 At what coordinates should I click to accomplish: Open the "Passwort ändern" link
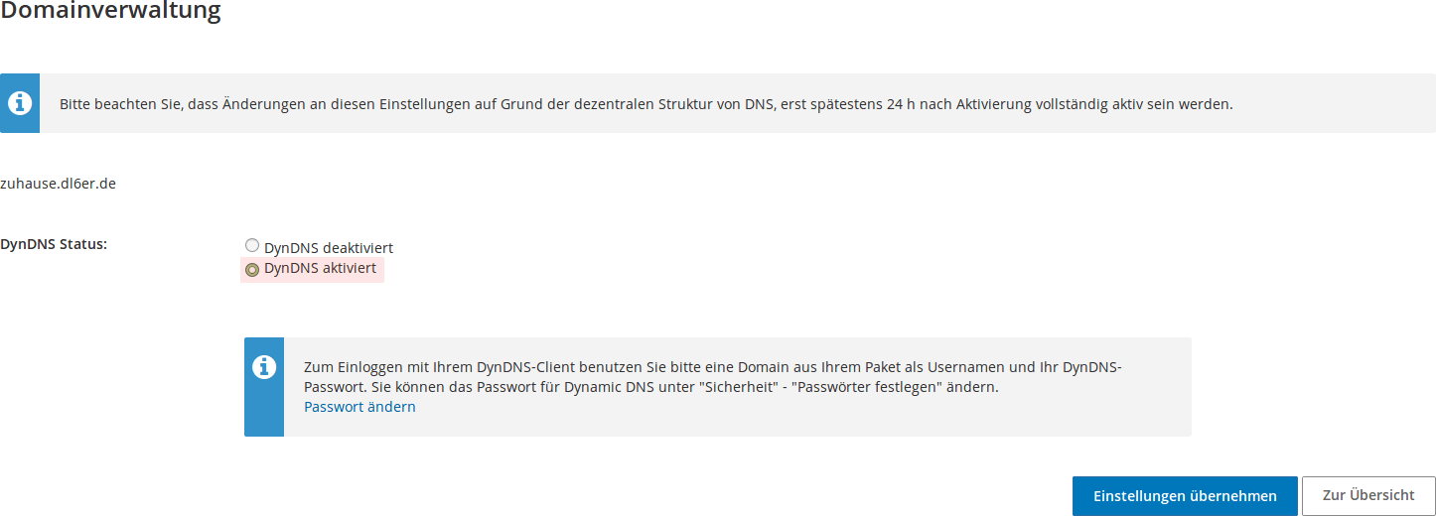[x=359, y=407]
